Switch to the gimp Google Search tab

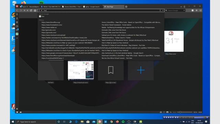[92, 7]
